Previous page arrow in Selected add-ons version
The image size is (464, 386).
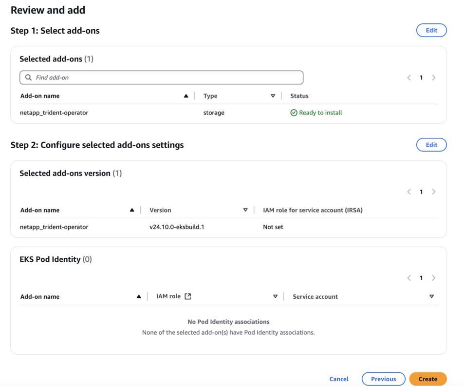tap(409, 192)
